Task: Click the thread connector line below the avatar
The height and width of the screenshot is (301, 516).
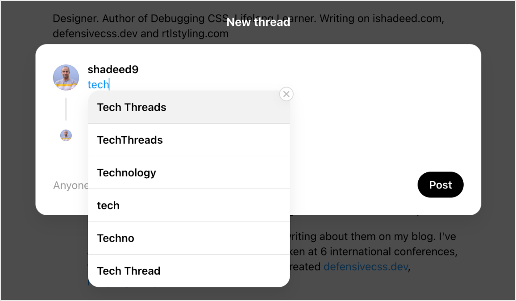Action: [66, 109]
